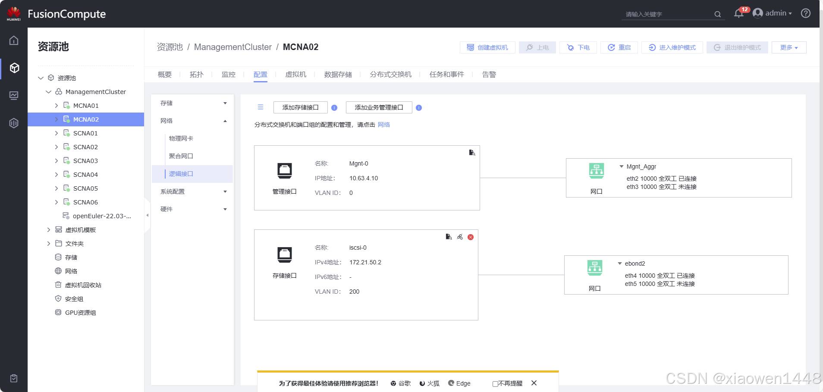Switch to the 虚拟机 tab

coord(295,75)
